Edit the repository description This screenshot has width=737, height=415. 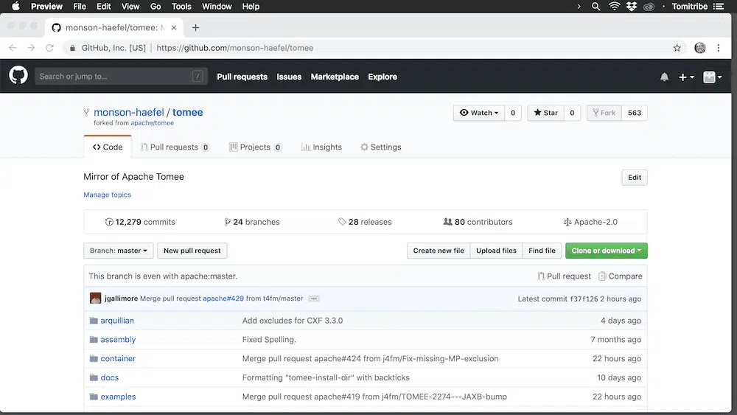point(635,178)
